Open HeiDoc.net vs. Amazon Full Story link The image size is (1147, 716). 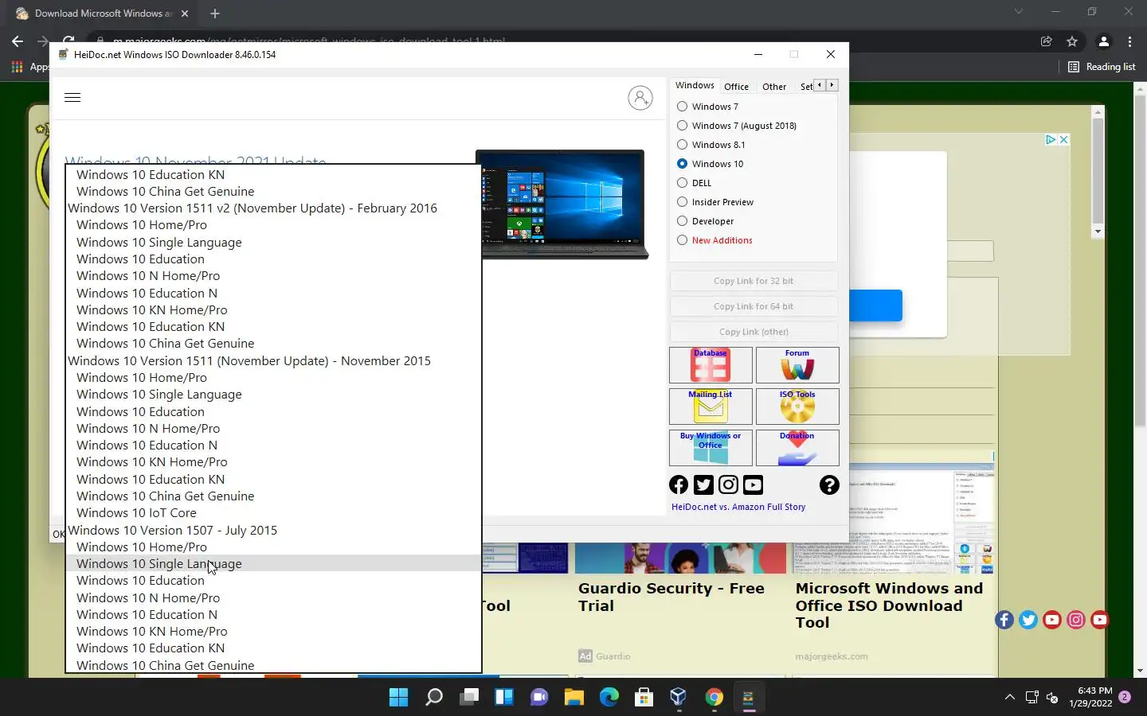[738, 507]
